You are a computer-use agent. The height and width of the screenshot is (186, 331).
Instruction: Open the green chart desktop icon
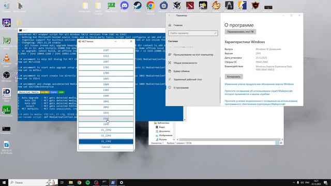coord(7,110)
